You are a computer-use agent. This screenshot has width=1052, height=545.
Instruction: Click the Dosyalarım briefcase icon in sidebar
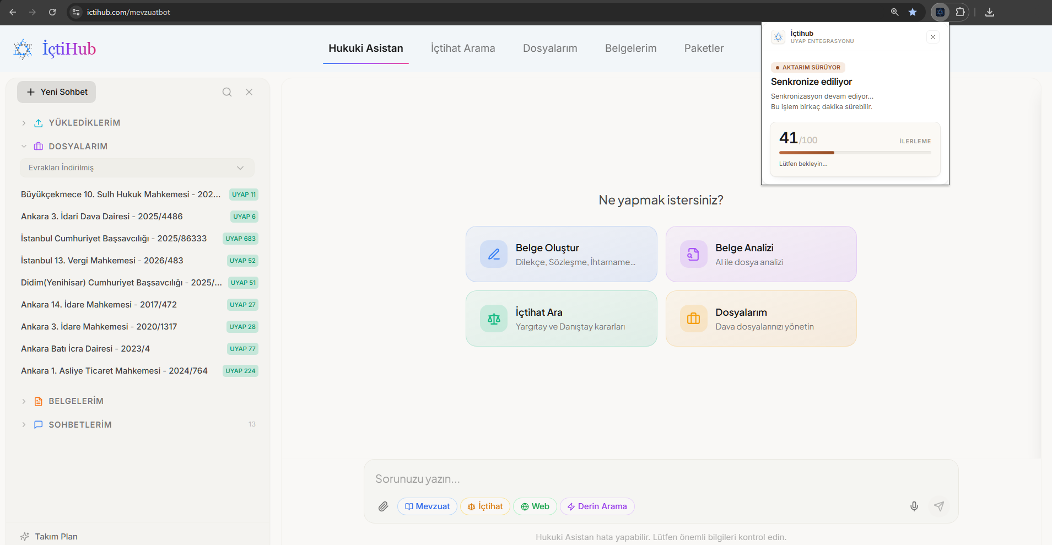[x=39, y=147]
